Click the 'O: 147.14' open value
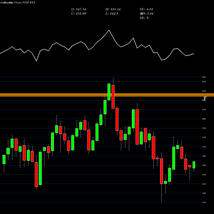 point(79,9)
